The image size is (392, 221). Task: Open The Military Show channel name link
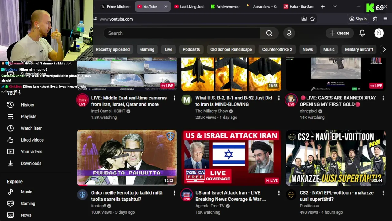(x=212, y=111)
